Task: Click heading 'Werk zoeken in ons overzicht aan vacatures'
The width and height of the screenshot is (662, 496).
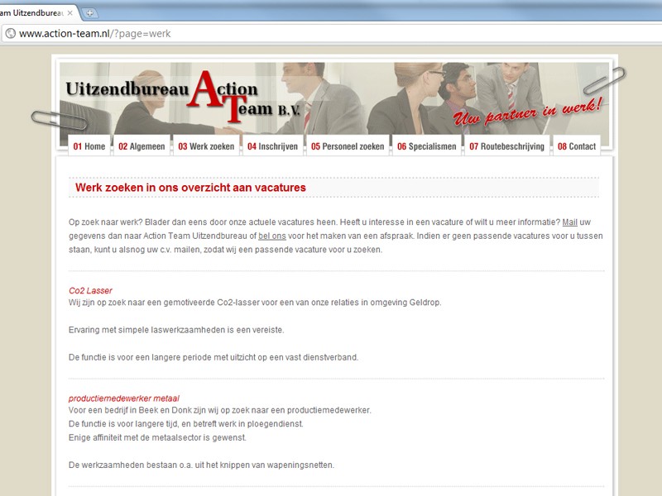Action: coord(190,188)
